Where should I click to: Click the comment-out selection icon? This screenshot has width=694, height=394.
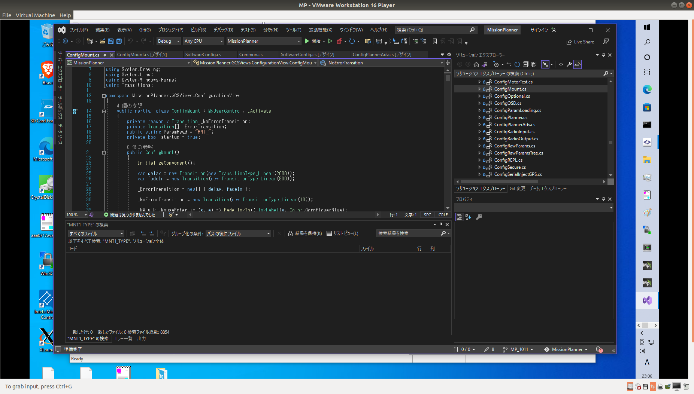tap(415, 42)
